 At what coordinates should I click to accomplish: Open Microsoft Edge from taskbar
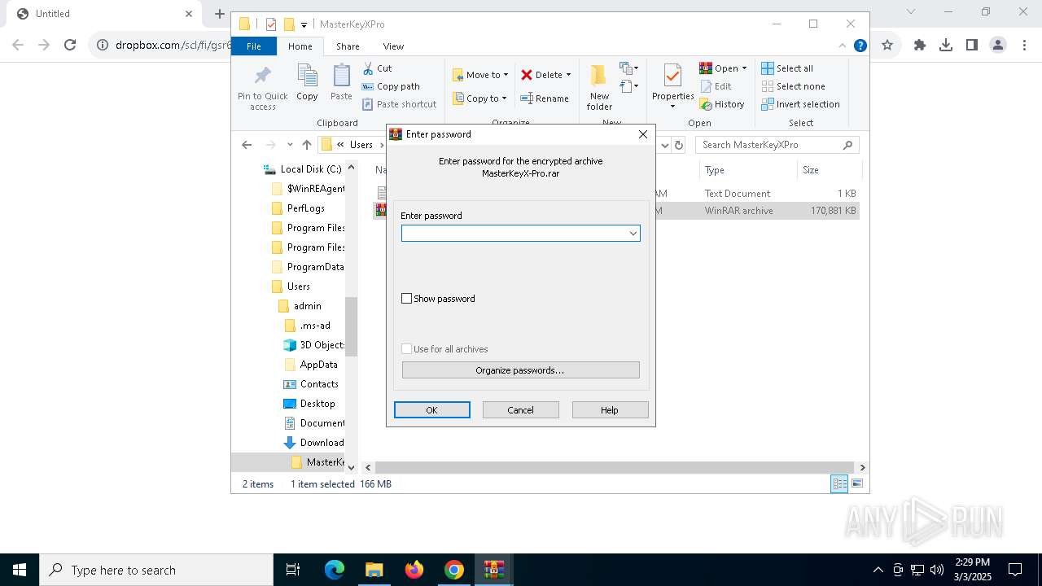(x=335, y=570)
